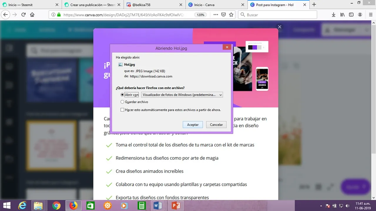This screenshot has height=211, width=376.
Task: Open a new browser tab
Action: (x=314, y=4)
